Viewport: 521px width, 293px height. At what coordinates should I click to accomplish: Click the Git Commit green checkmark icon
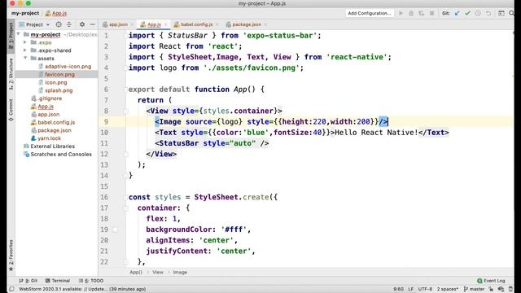[x=467, y=13]
